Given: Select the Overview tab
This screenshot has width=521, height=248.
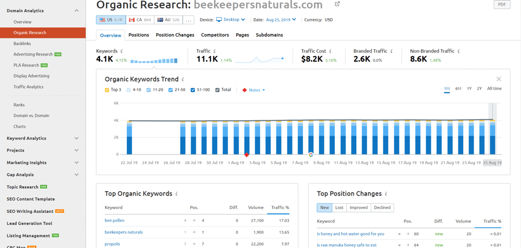Looking at the screenshot, I should click(111, 35).
